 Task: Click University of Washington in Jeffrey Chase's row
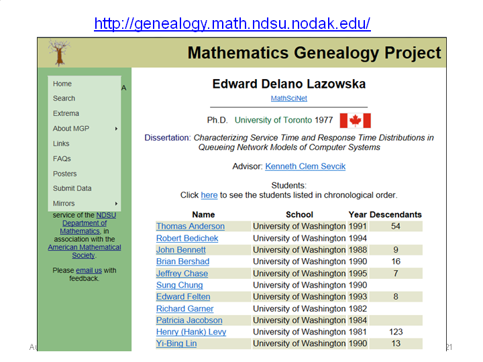299,274
